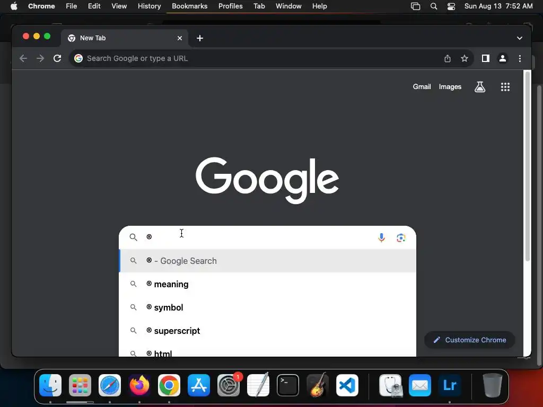Open the Apple menu
The width and height of the screenshot is (543, 407).
pos(14,6)
